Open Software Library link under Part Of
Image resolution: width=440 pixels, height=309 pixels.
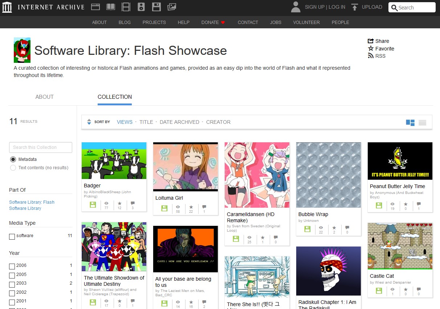click(25, 208)
